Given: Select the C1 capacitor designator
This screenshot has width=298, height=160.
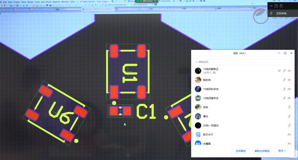Looking at the screenshot, I should [x=146, y=111].
